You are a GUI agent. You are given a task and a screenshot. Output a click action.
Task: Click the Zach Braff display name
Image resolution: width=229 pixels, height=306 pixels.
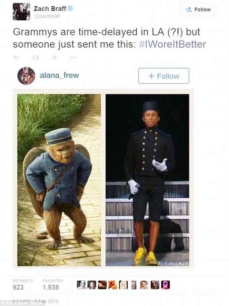click(x=50, y=8)
